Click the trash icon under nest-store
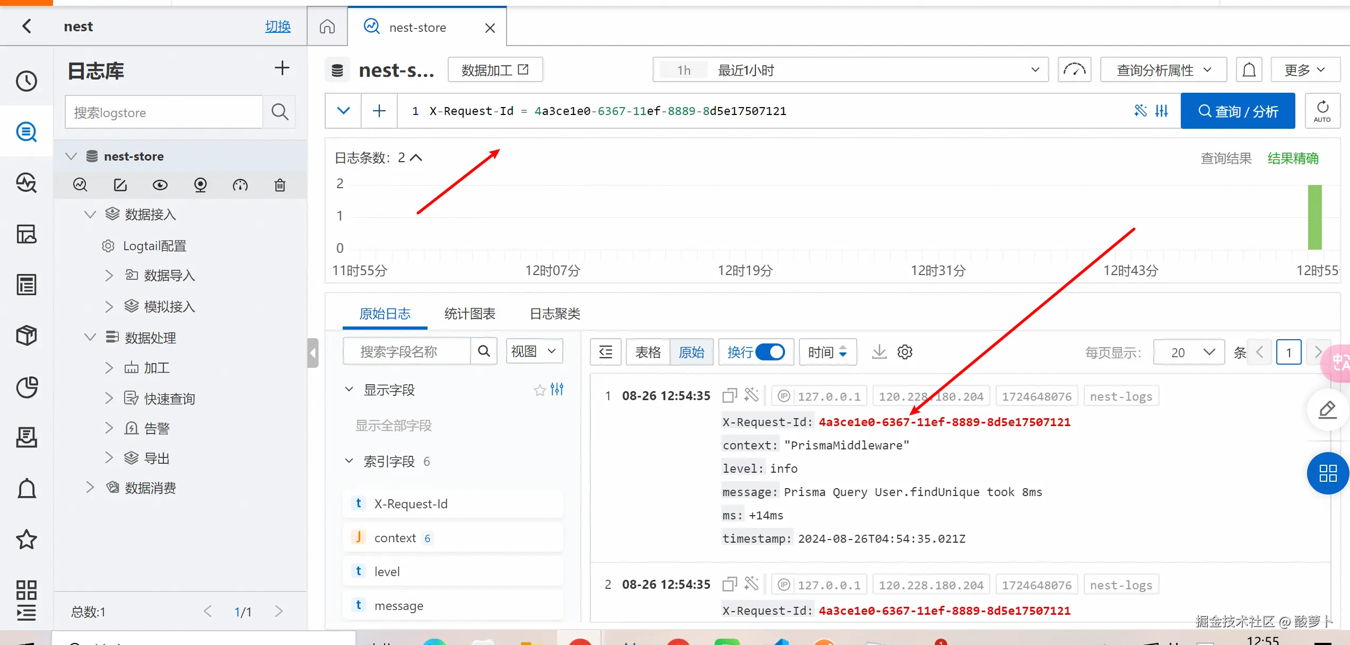 [280, 185]
